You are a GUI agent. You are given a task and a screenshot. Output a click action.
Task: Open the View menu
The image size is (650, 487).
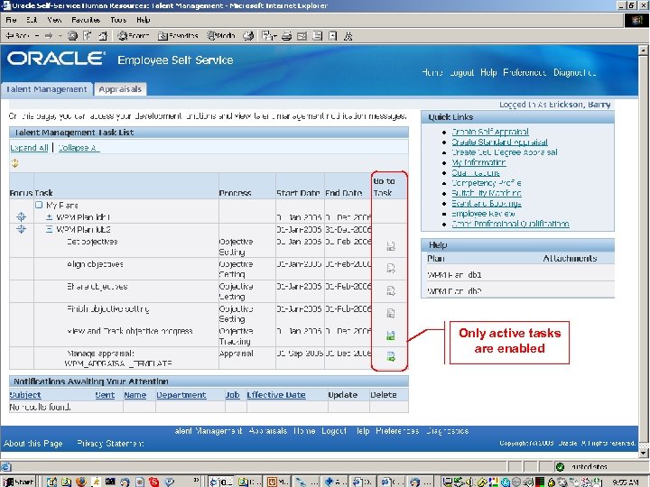click(54, 20)
